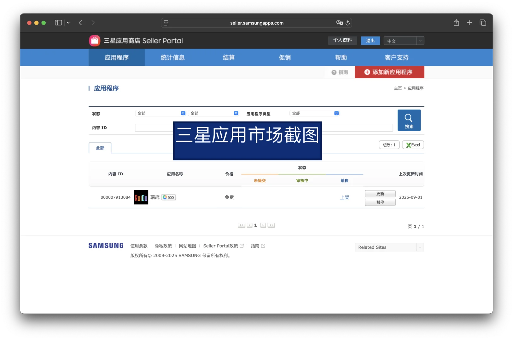Click the page settings icon in address bar
Viewport: 513px width, 340px height.
tap(166, 23)
